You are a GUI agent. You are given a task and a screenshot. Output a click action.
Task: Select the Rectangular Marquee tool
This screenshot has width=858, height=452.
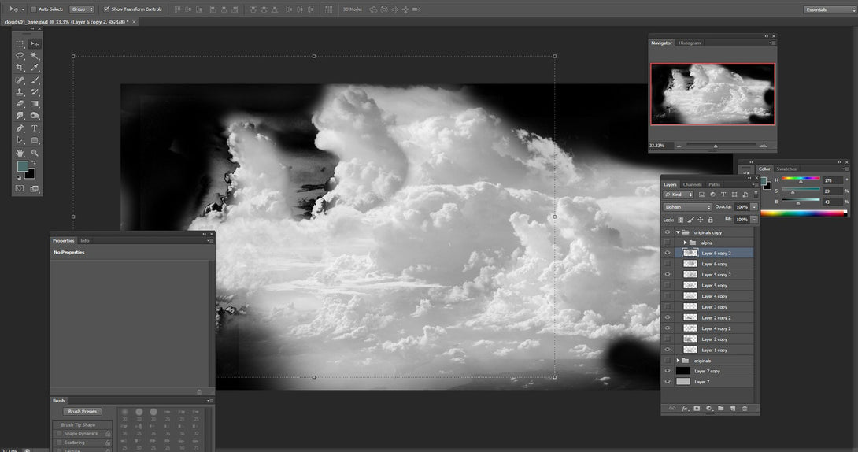point(20,43)
